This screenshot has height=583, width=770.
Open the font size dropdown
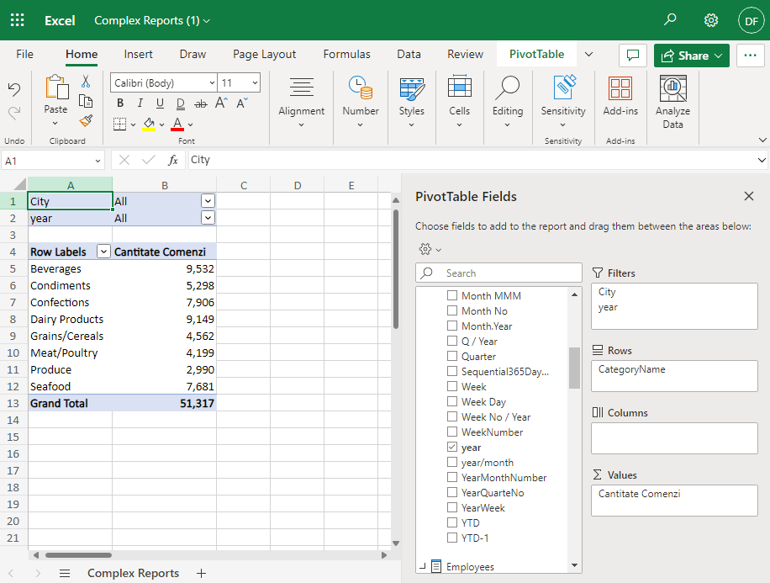click(x=254, y=82)
